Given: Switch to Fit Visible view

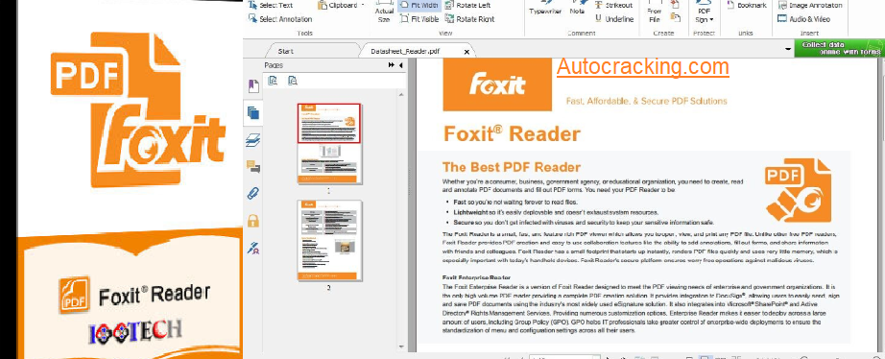Looking at the screenshot, I should pos(419,19).
